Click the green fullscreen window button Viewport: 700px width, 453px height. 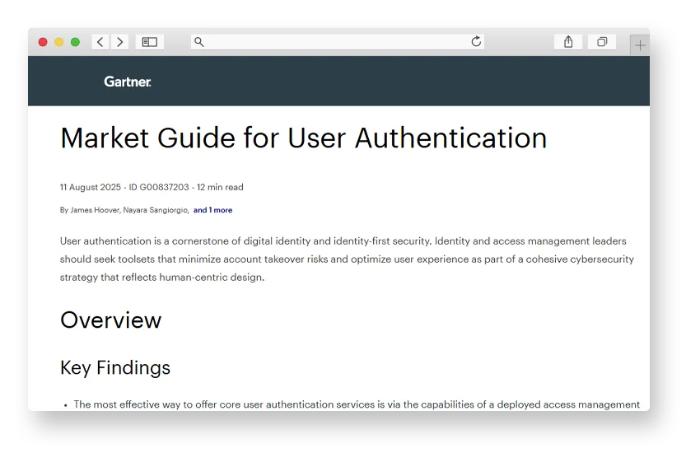coord(75,42)
